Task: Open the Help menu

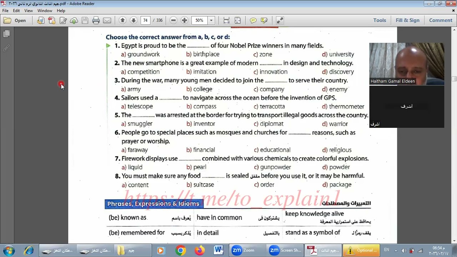Action: click(61, 11)
